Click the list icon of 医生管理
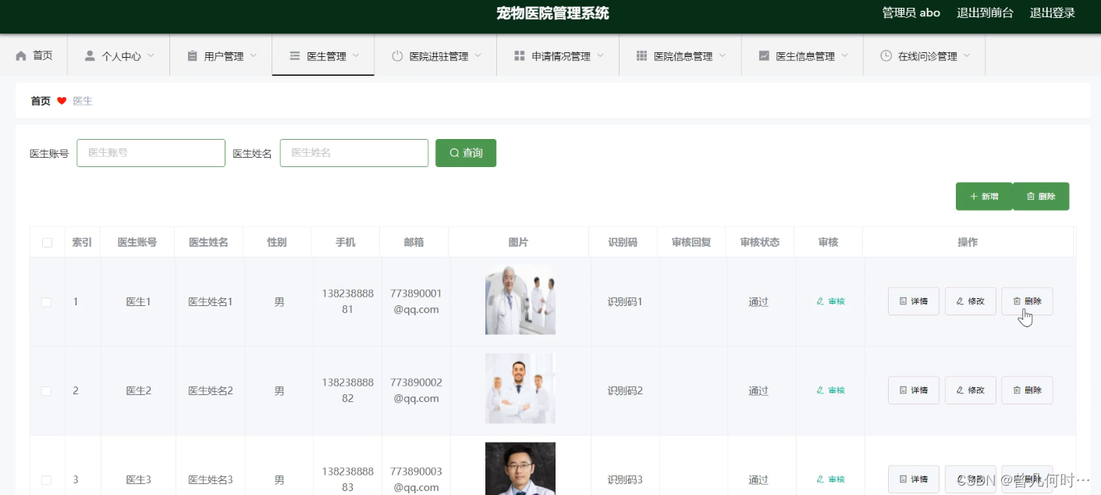1101x495 pixels. (x=294, y=56)
